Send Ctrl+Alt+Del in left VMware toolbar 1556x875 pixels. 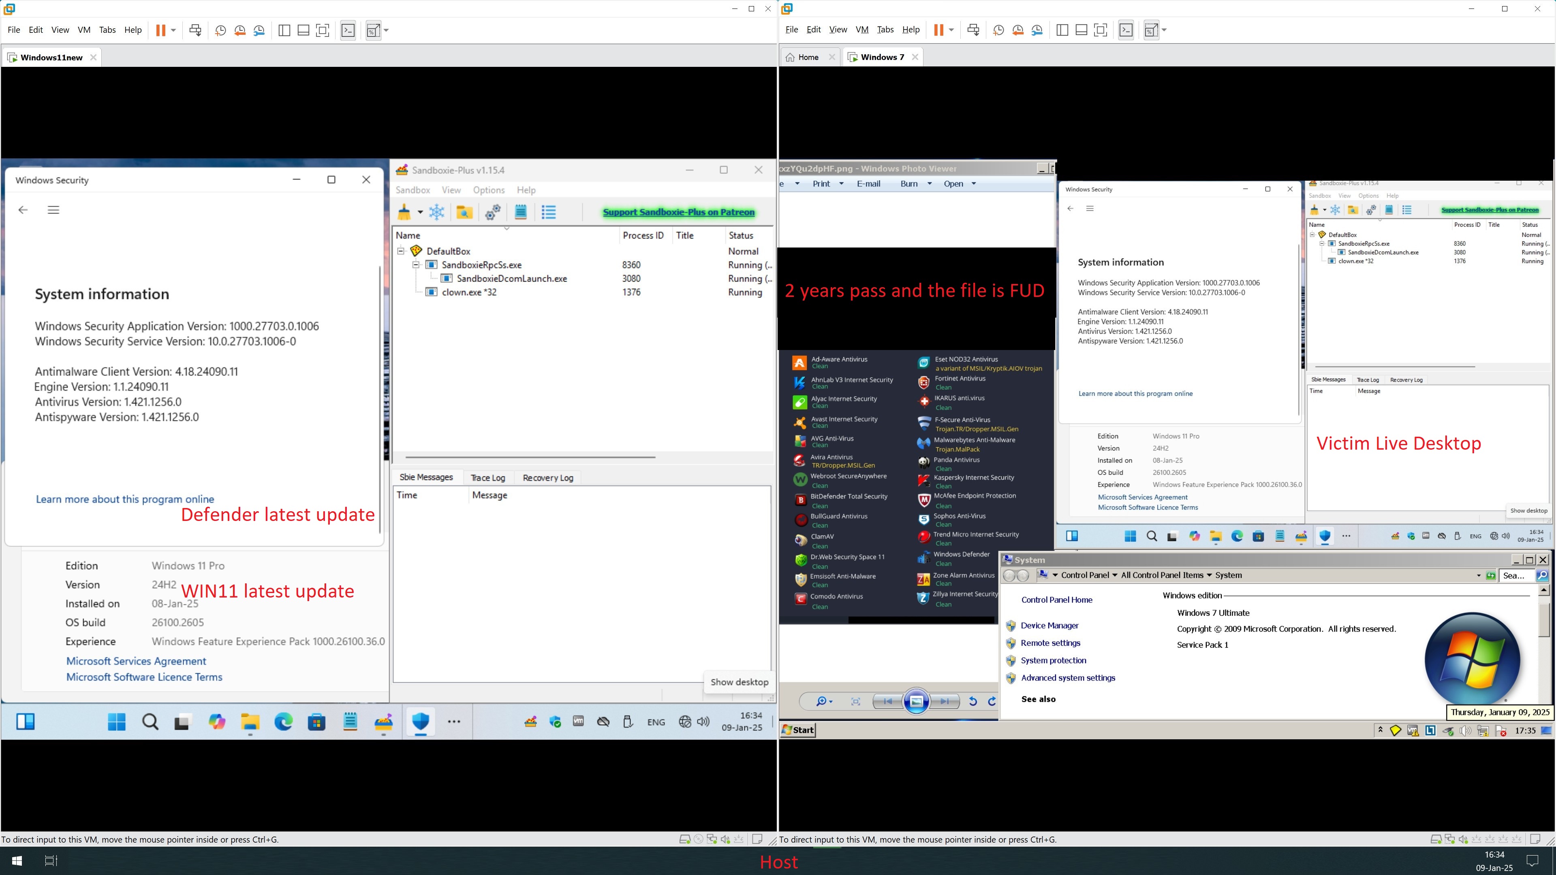tap(195, 30)
